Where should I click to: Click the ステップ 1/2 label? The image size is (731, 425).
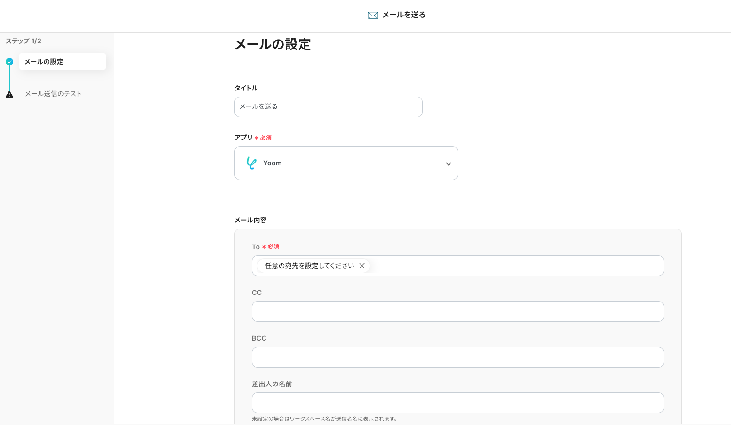24,41
